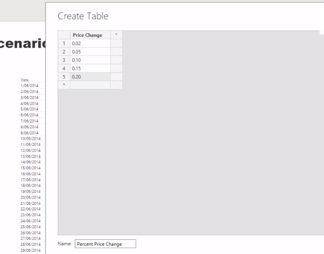Select row header number 2

tap(64, 52)
